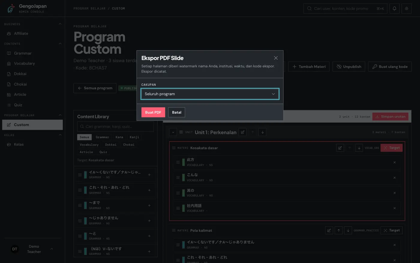Viewport: 420px width, 263px height.
Task: Remove 此方 vocabulary item with X icon
Action: coord(394,162)
